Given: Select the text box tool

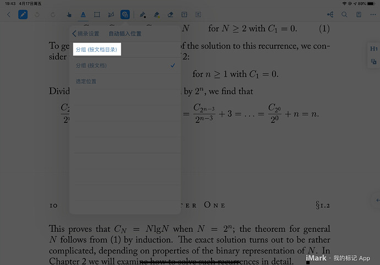Looking at the screenshot, I should [x=184, y=14].
